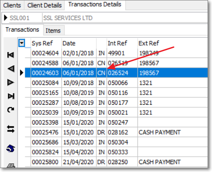The width and height of the screenshot is (212, 172).
Task: Click the SSL001 client code field
Action: coord(25,18)
